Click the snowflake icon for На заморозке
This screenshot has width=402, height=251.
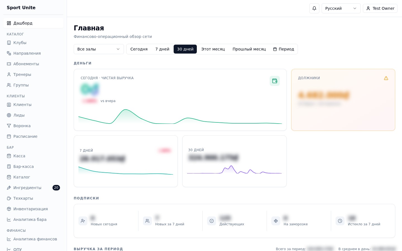[276, 221]
